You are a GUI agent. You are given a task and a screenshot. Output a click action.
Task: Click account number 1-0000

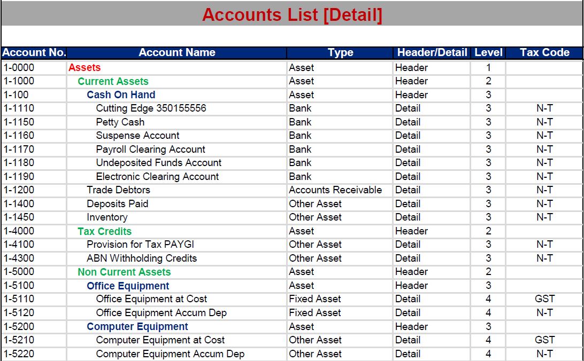[19, 68]
